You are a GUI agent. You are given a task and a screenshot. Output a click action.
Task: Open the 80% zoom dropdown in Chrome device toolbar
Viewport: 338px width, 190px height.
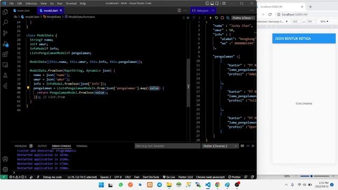[324, 22]
